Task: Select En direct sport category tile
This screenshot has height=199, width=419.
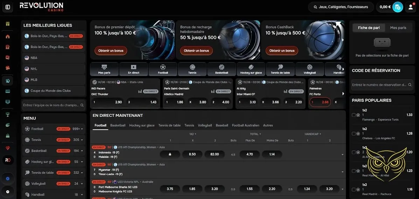Action: pyautogui.click(x=134, y=69)
